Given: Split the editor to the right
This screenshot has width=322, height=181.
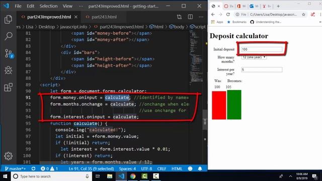Looking at the screenshot, I should (x=190, y=17).
